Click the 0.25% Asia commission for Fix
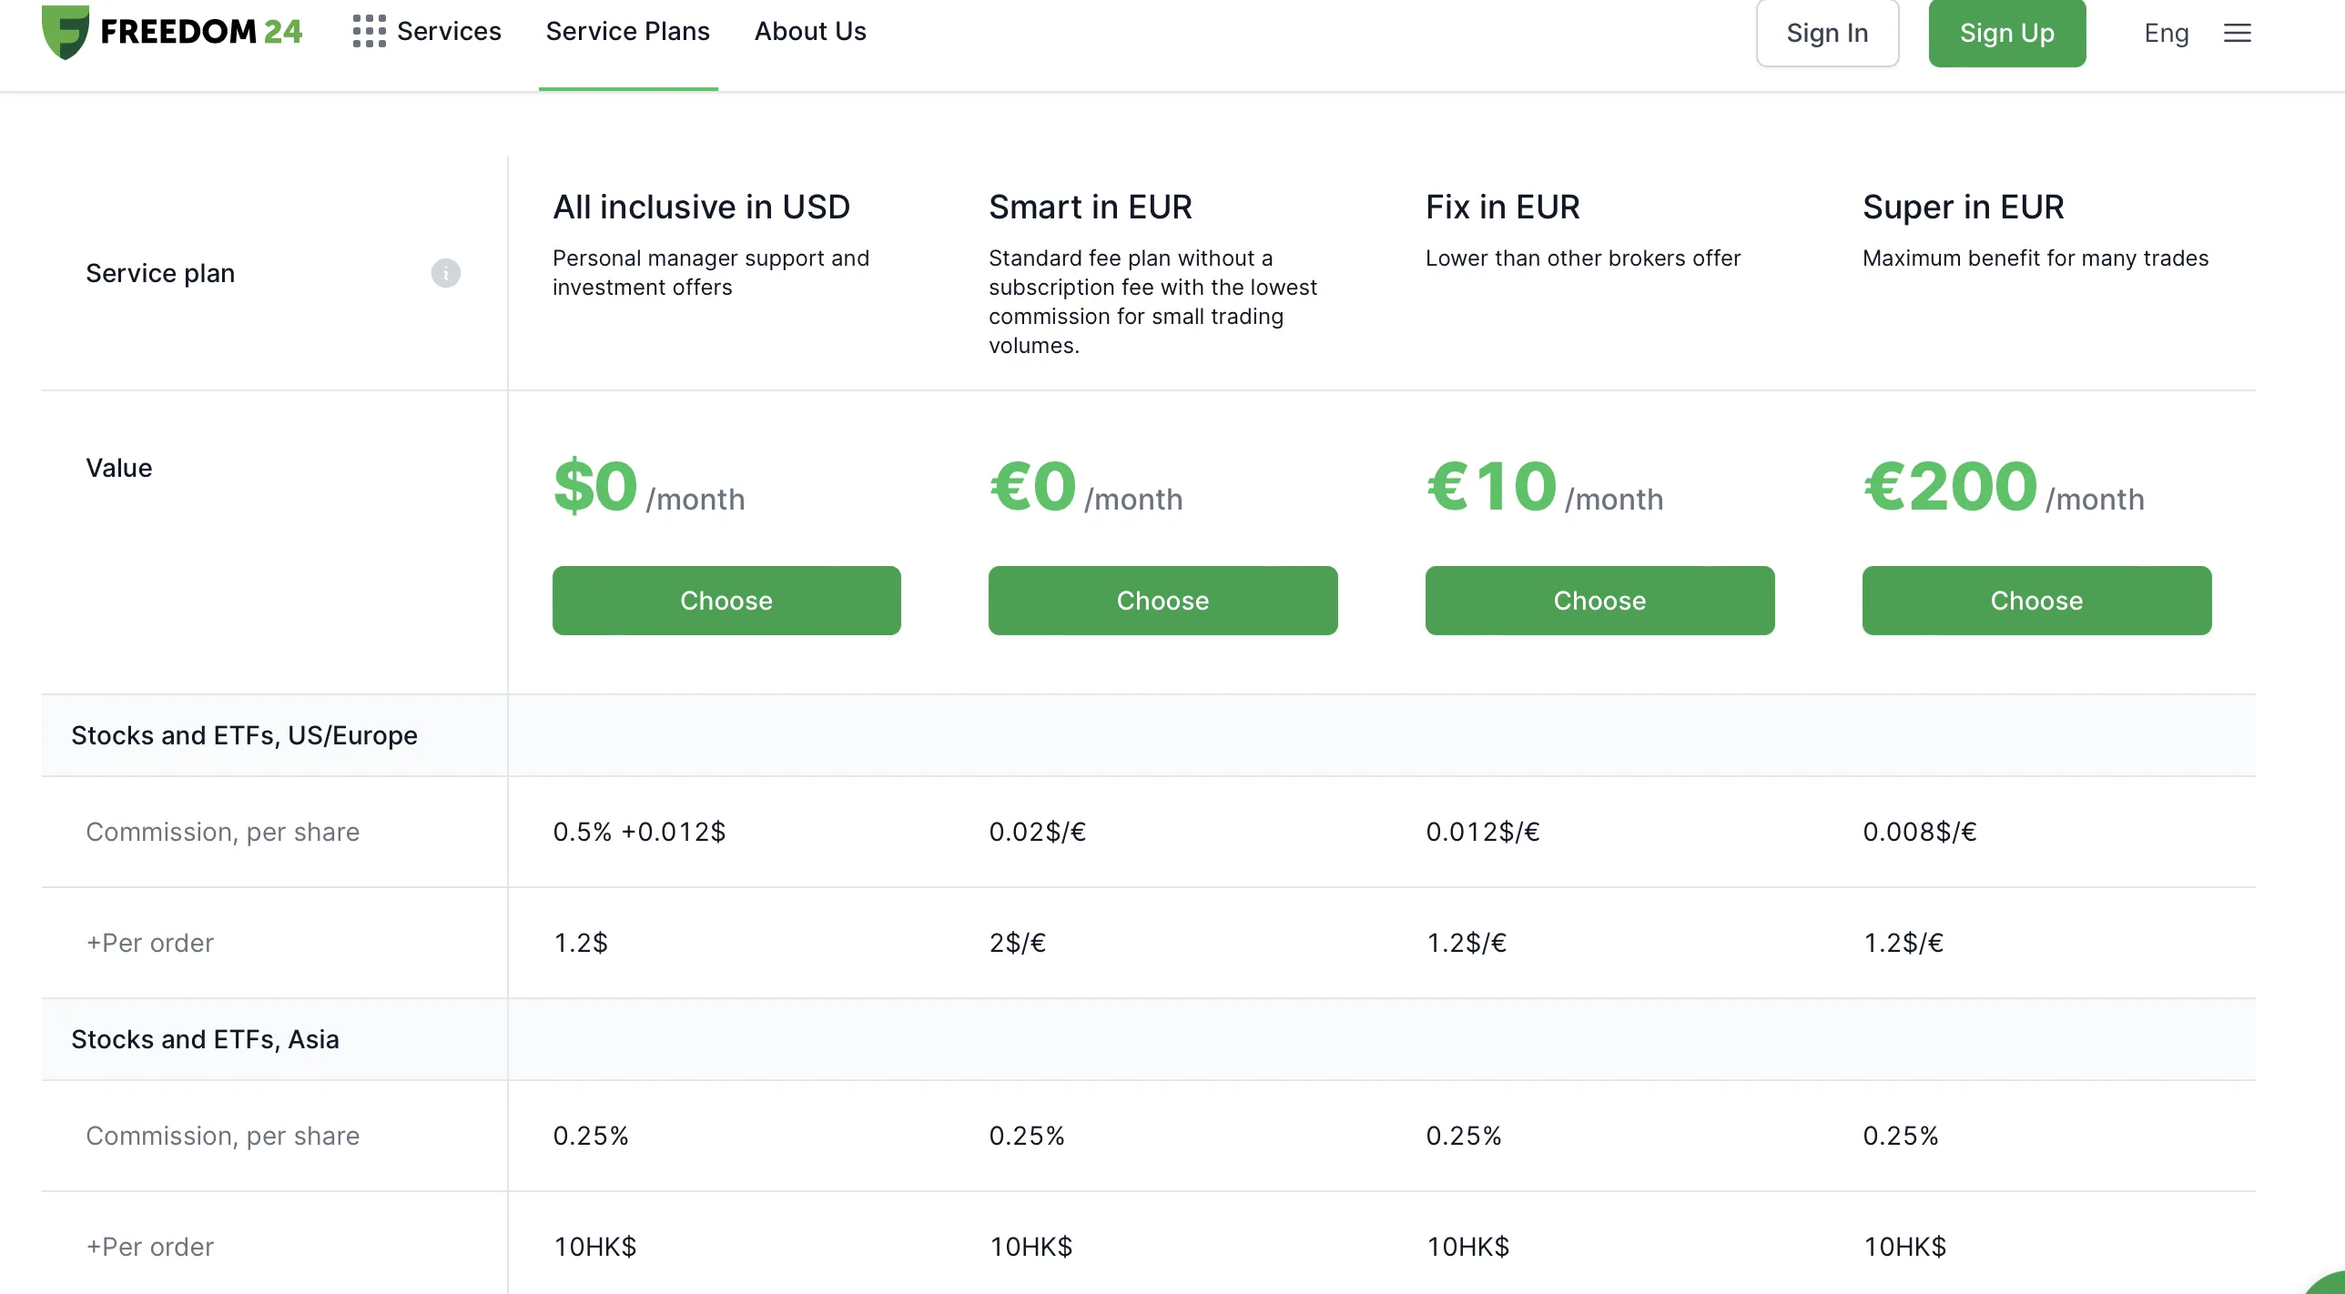 coord(1464,1136)
